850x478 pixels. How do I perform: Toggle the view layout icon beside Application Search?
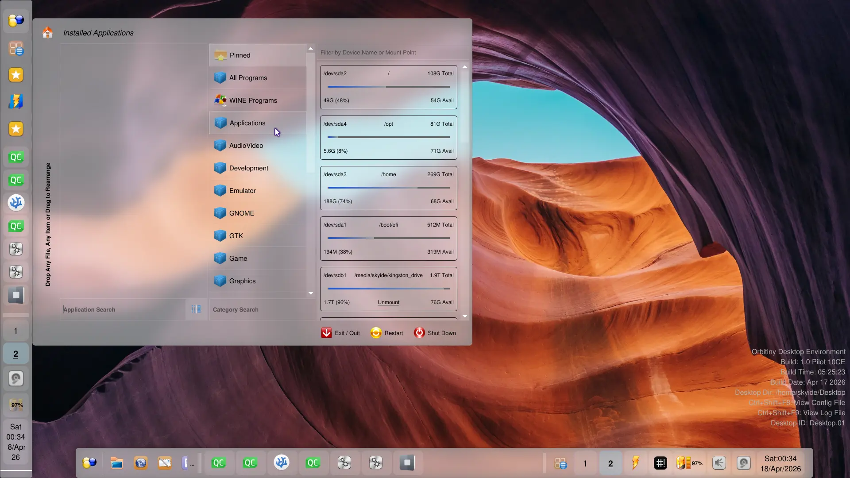(196, 309)
